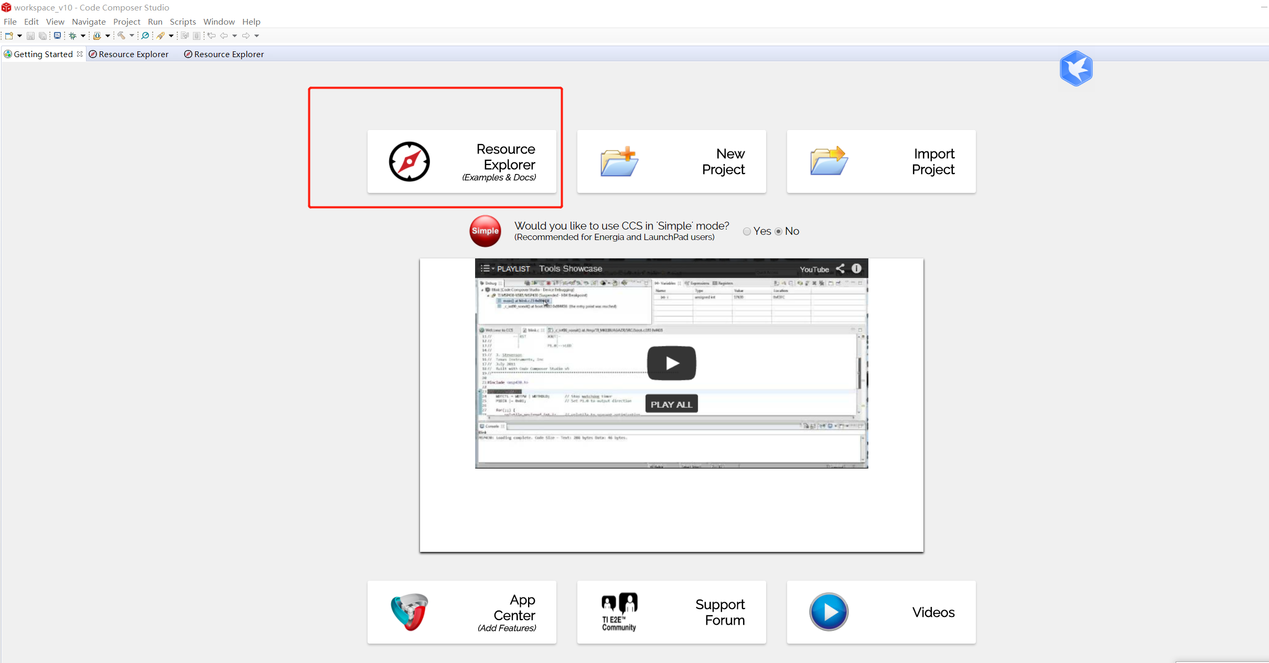Click the Back navigation arrow
This screenshot has height=663, width=1269.
pos(224,36)
